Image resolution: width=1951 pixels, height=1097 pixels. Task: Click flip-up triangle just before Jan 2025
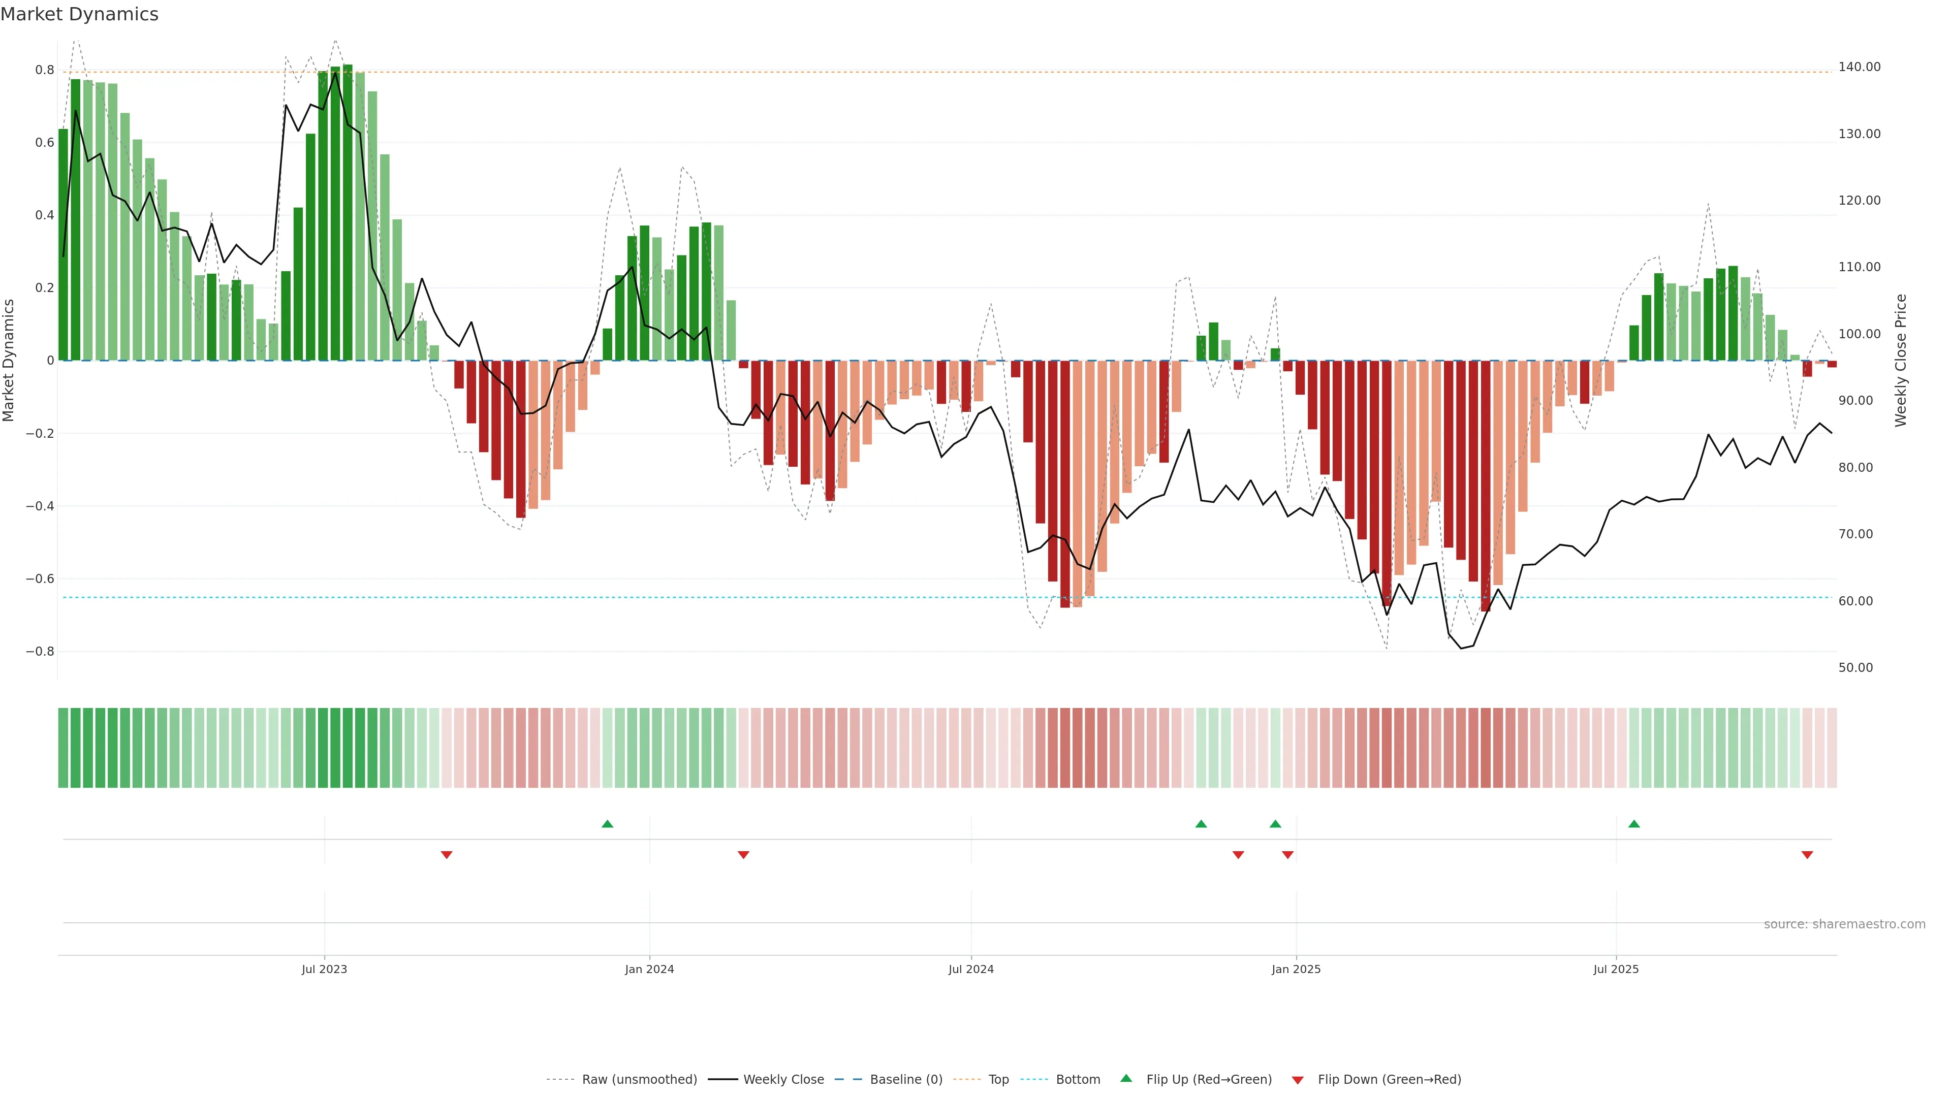click(x=1275, y=824)
